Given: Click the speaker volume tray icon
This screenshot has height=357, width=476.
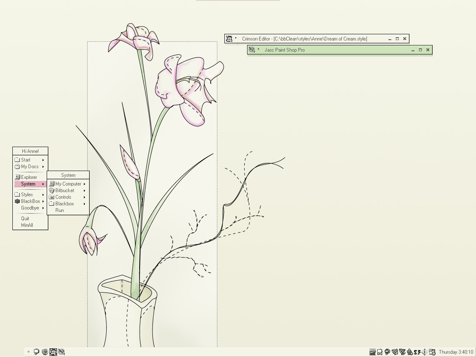Looking at the screenshot, I should coord(425,352).
